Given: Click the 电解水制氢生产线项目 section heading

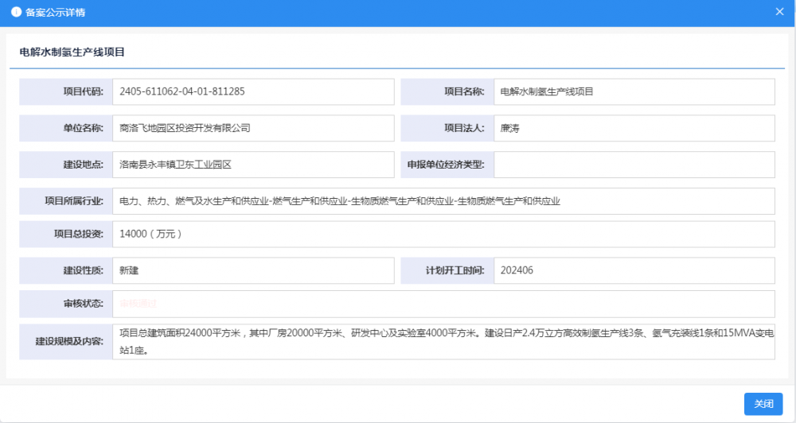Looking at the screenshot, I should coord(72,52).
